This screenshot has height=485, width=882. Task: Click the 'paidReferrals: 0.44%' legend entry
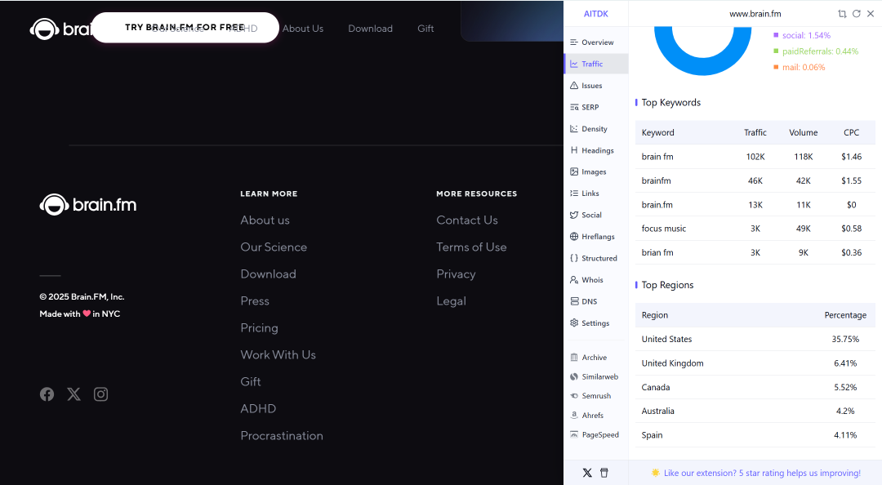pyautogui.click(x=816, y=51)
